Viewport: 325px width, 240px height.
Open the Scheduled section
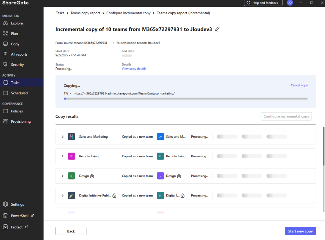22,93
